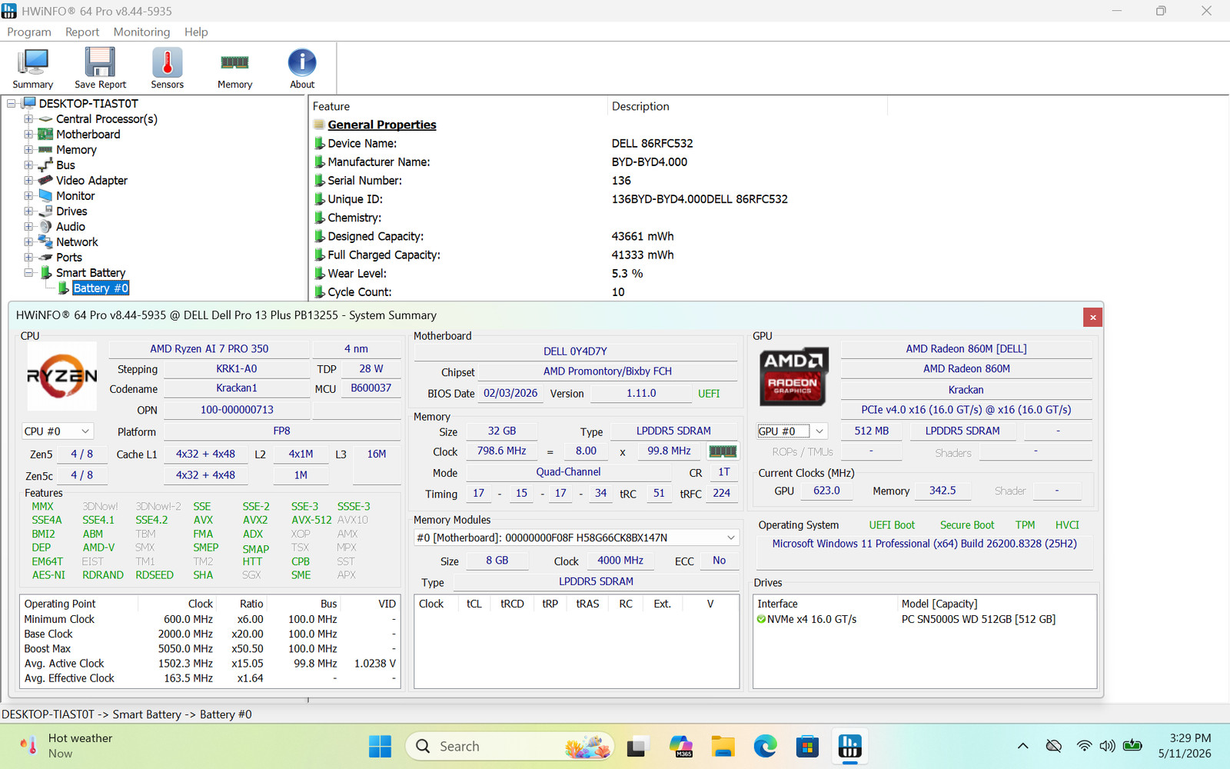Click the Secure Boot indicator

[967, 525]
